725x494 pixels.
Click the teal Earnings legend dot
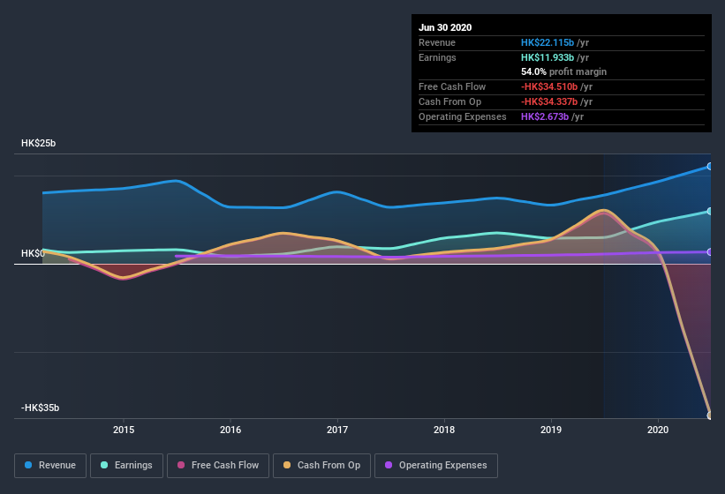[x=104, y=465]
